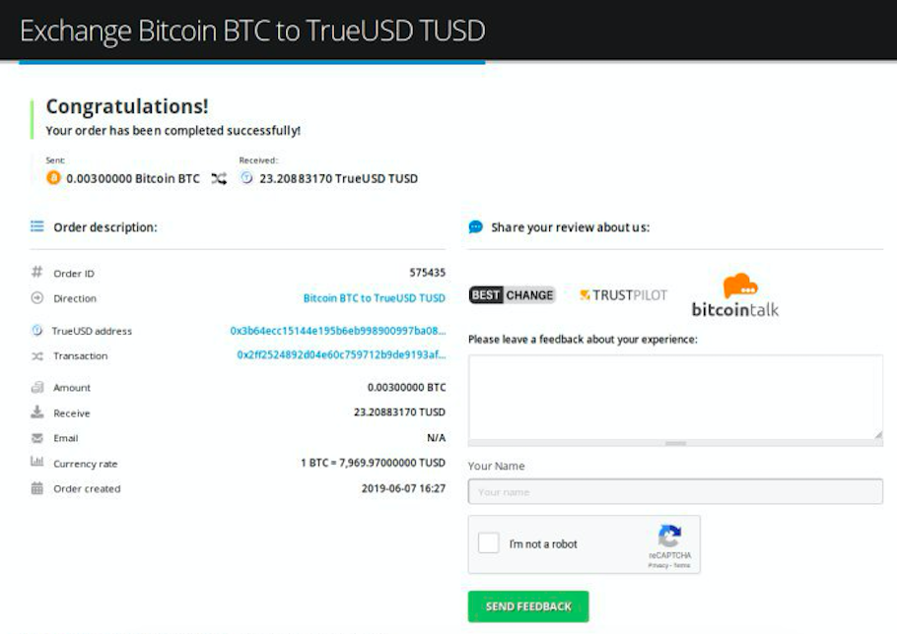
Task: Click the orange Bitcoin coin icon
Action: pyautogui.click(x=53, y=178)
